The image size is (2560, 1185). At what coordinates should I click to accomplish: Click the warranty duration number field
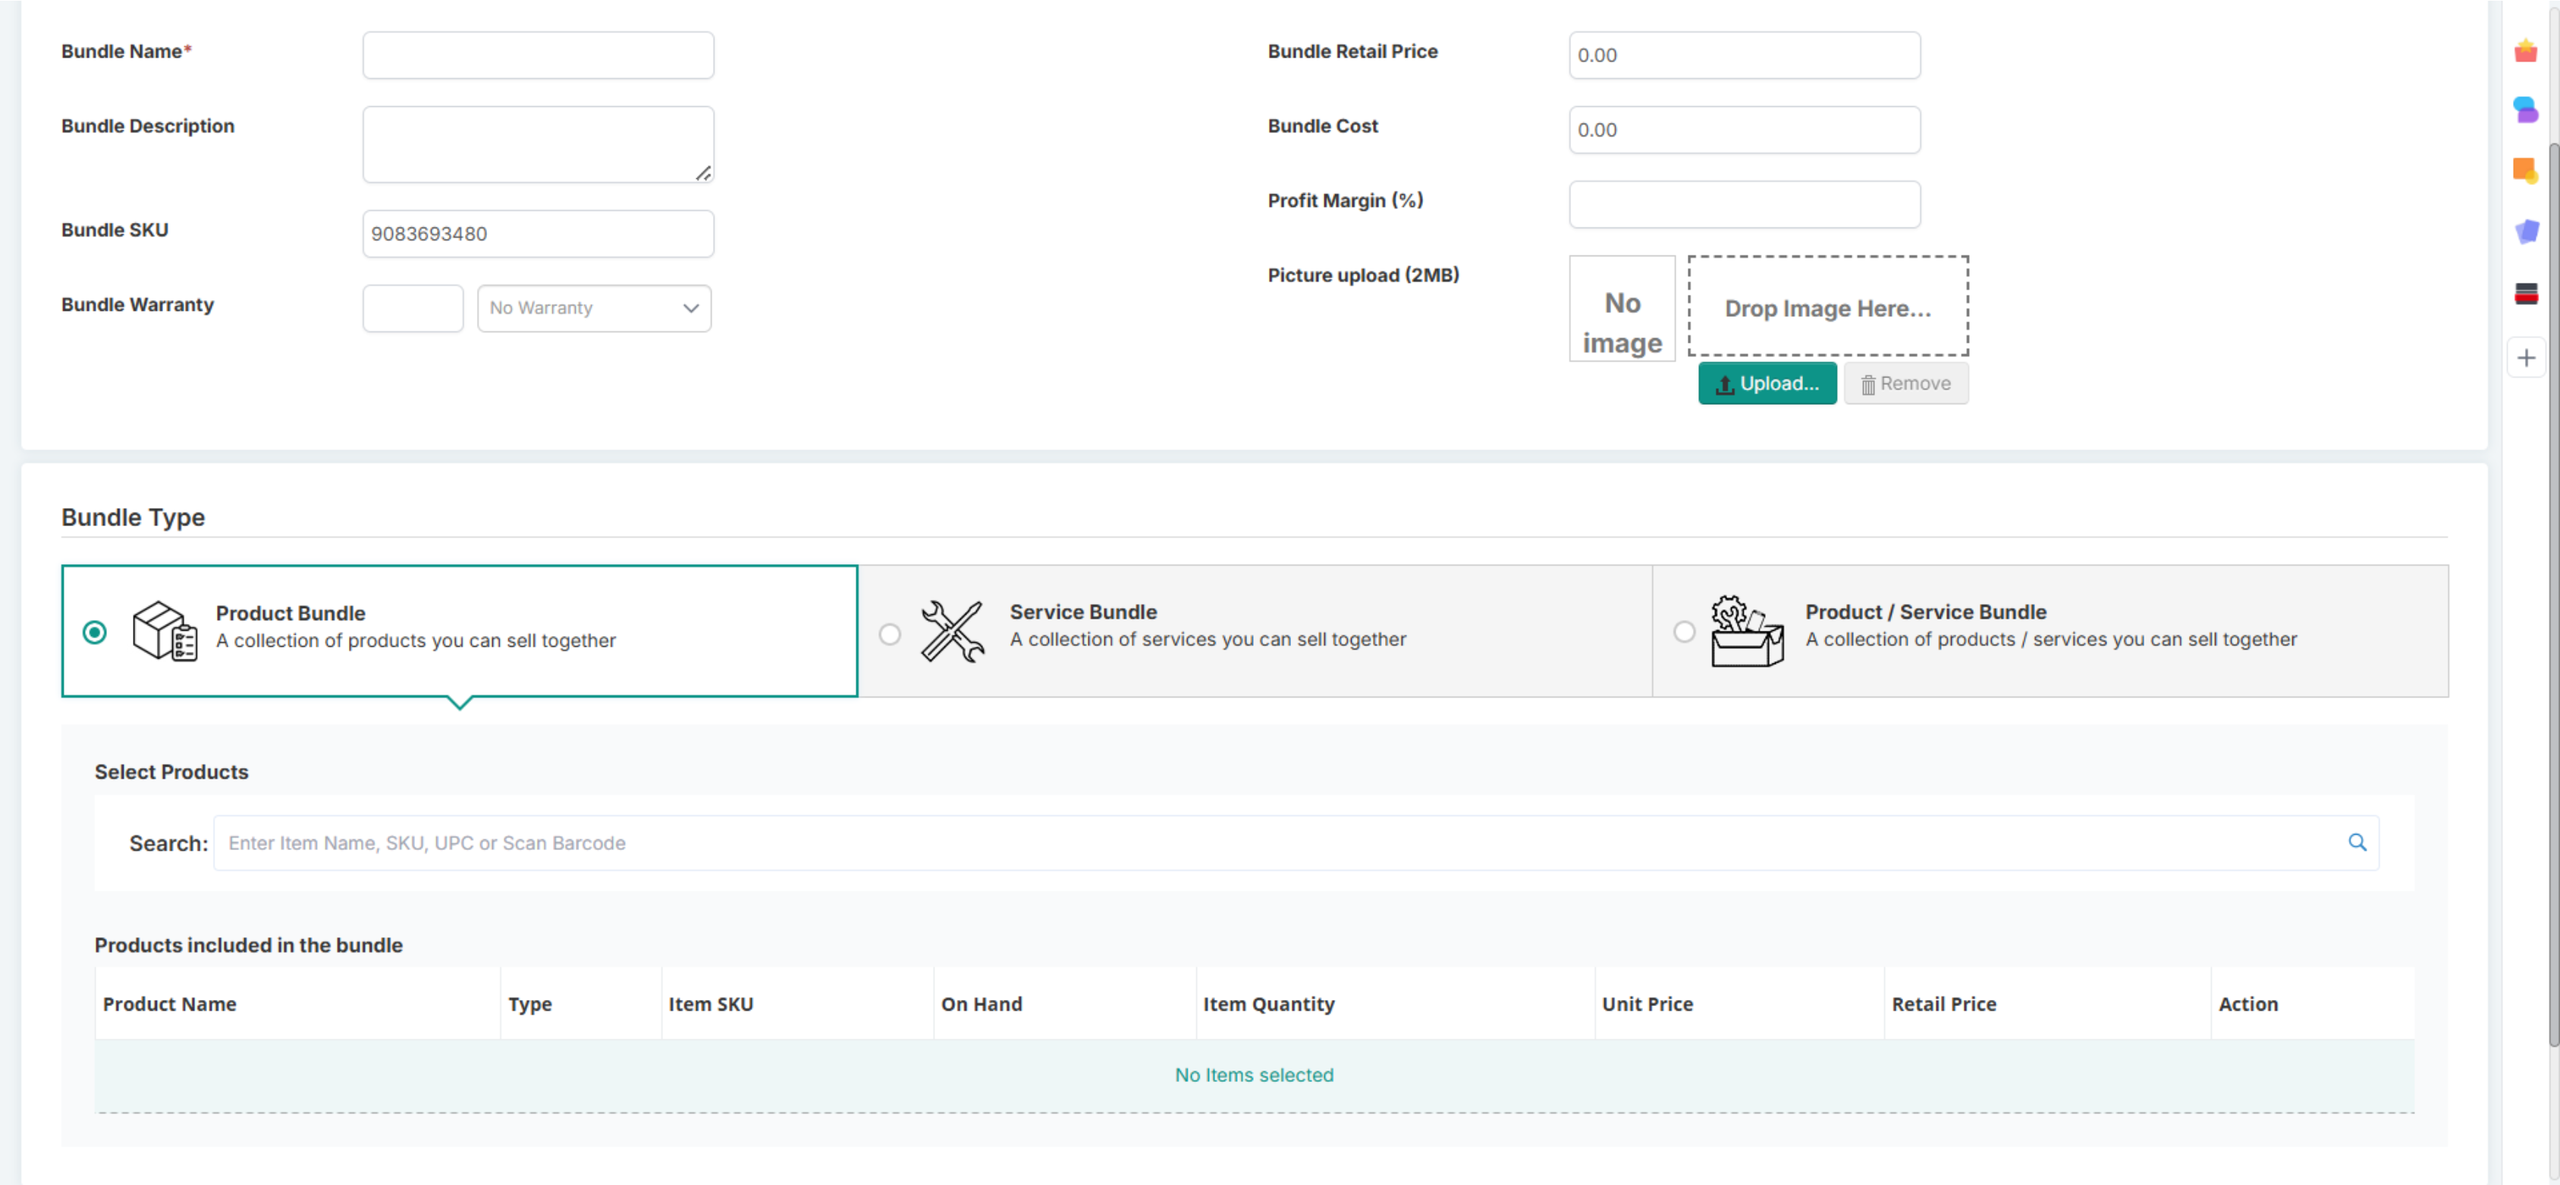[413, 308]
